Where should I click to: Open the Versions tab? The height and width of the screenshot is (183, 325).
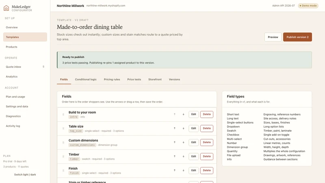[174, 79]
